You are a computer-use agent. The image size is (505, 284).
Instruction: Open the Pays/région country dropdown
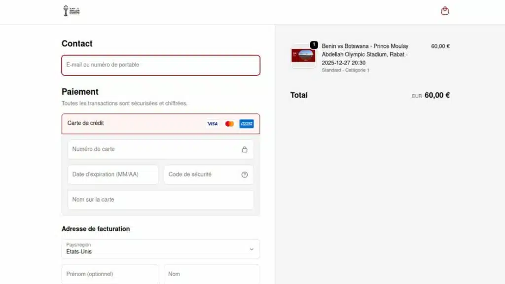(x=160, y=249)
